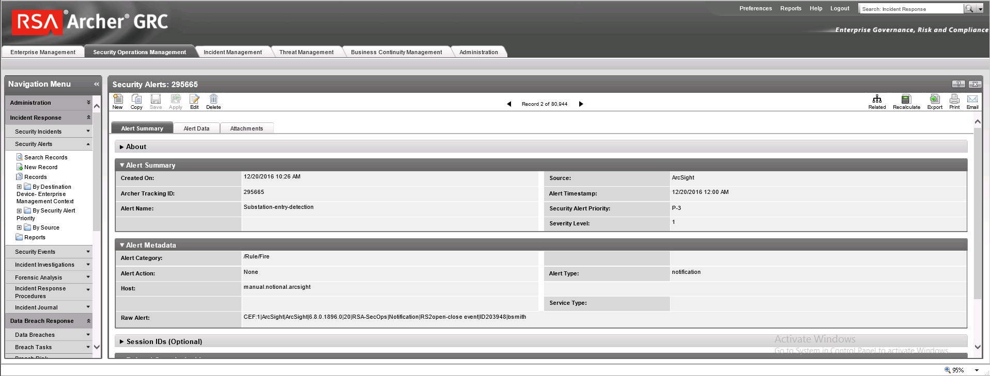The height and width of the screenshot is (376, 990).
Task: Click the Email envelope icon
Action: coord(972,102)
